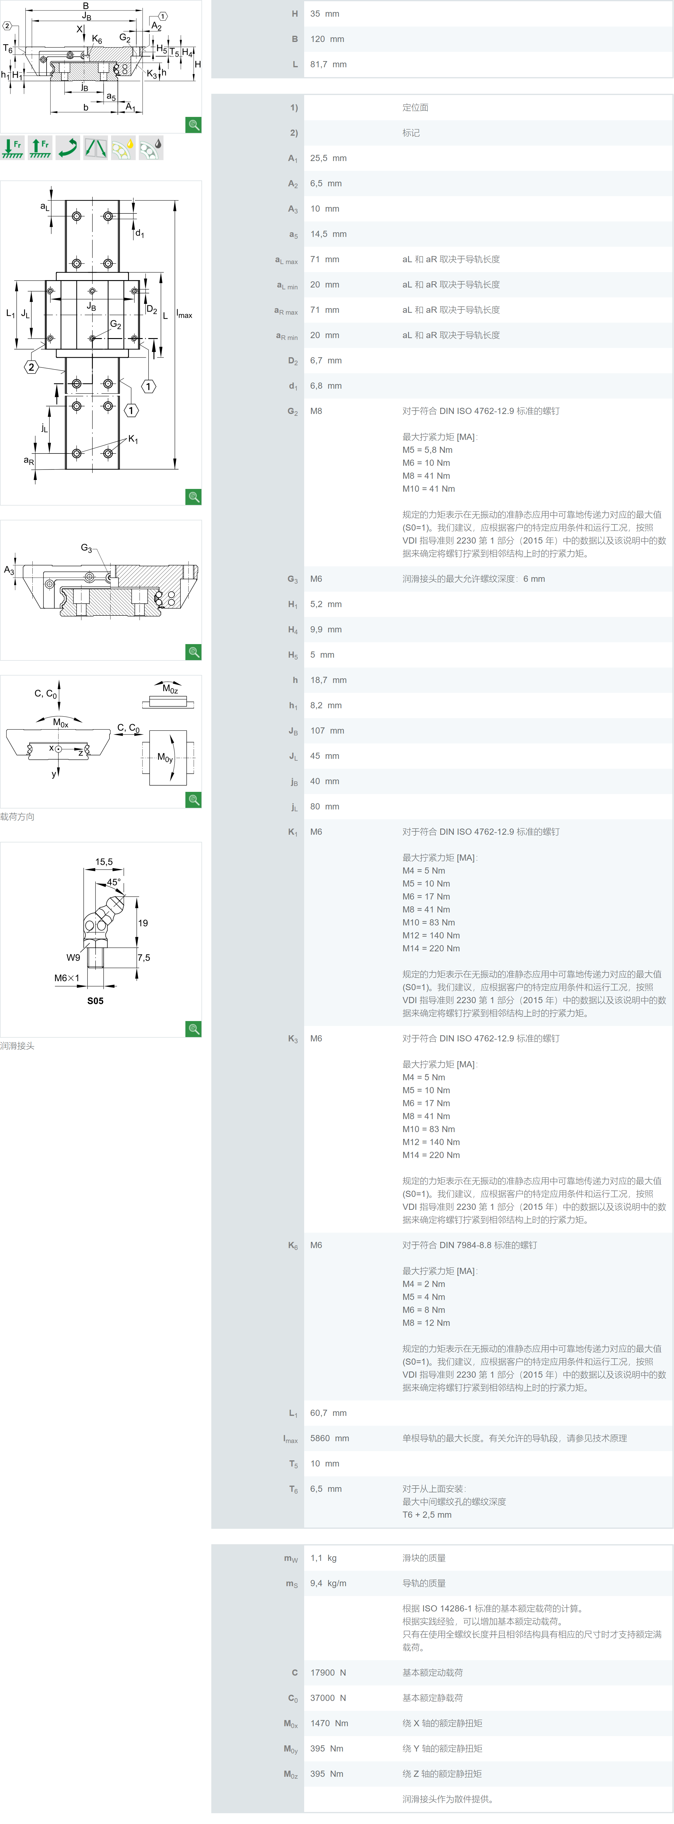The height and width of the screenshot is (1824, 674).
Task: Select the C0 value 37000 N
Action: [x=328, y=1698]
